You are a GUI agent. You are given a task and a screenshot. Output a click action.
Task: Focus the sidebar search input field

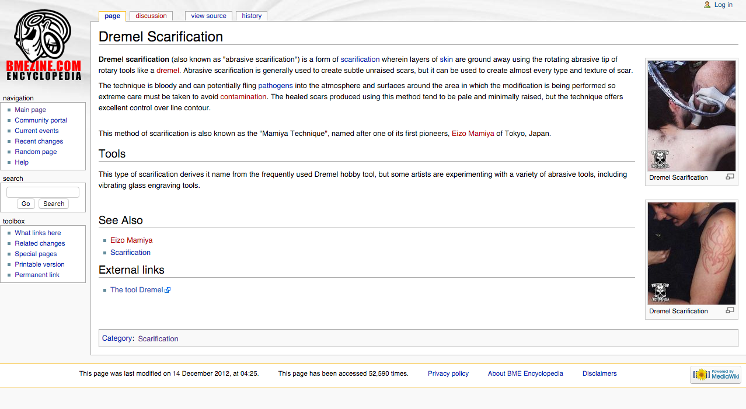tap(43, 192)
